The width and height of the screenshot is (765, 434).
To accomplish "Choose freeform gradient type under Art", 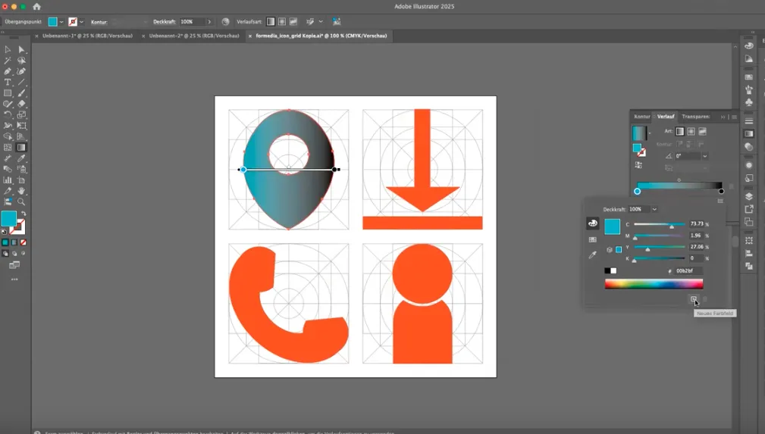I will (x=702, y=131).
